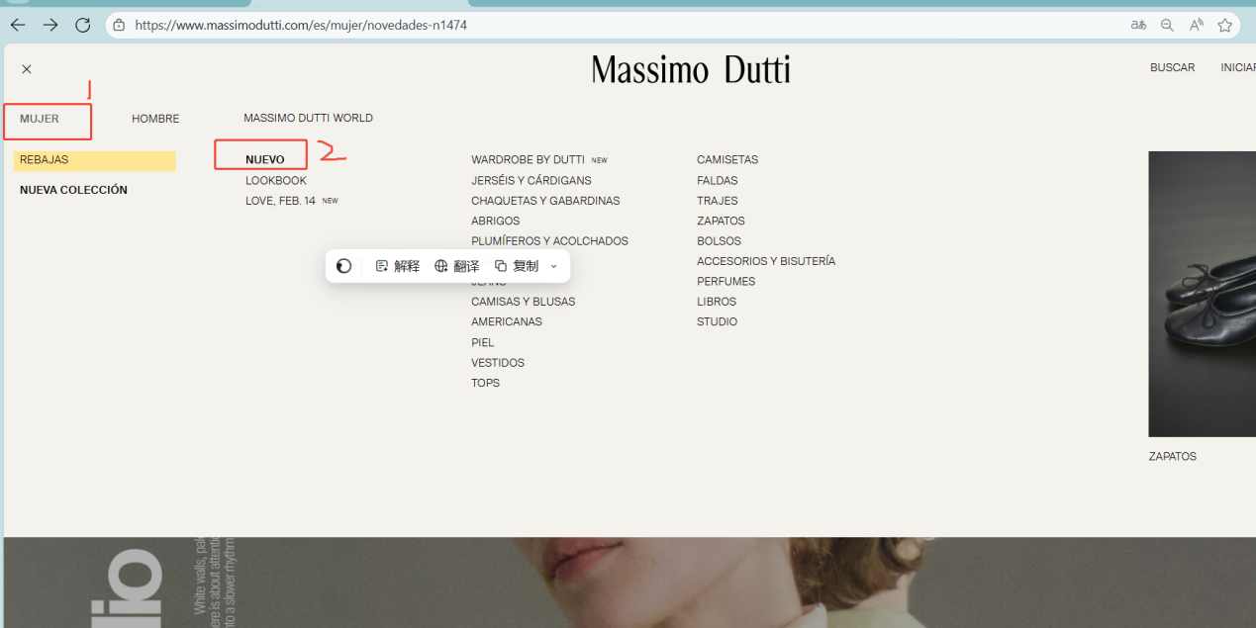Open the LOOKBOOK link
Image resolution: width=1256 pixels, height=628 pixels.
(276, 180)
